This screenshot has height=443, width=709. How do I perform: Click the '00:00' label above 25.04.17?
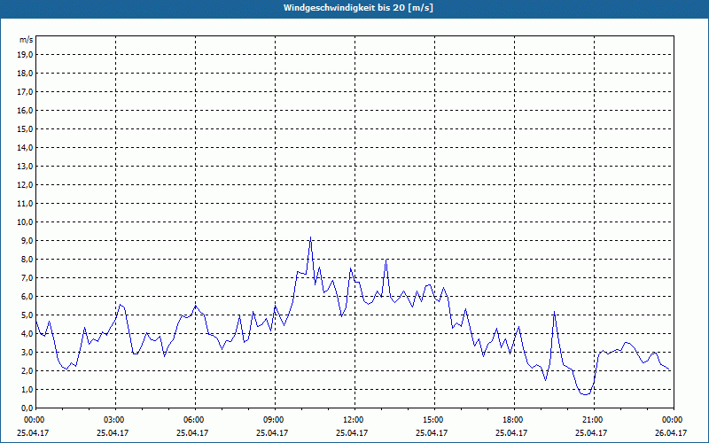click(x=35, y=420)
